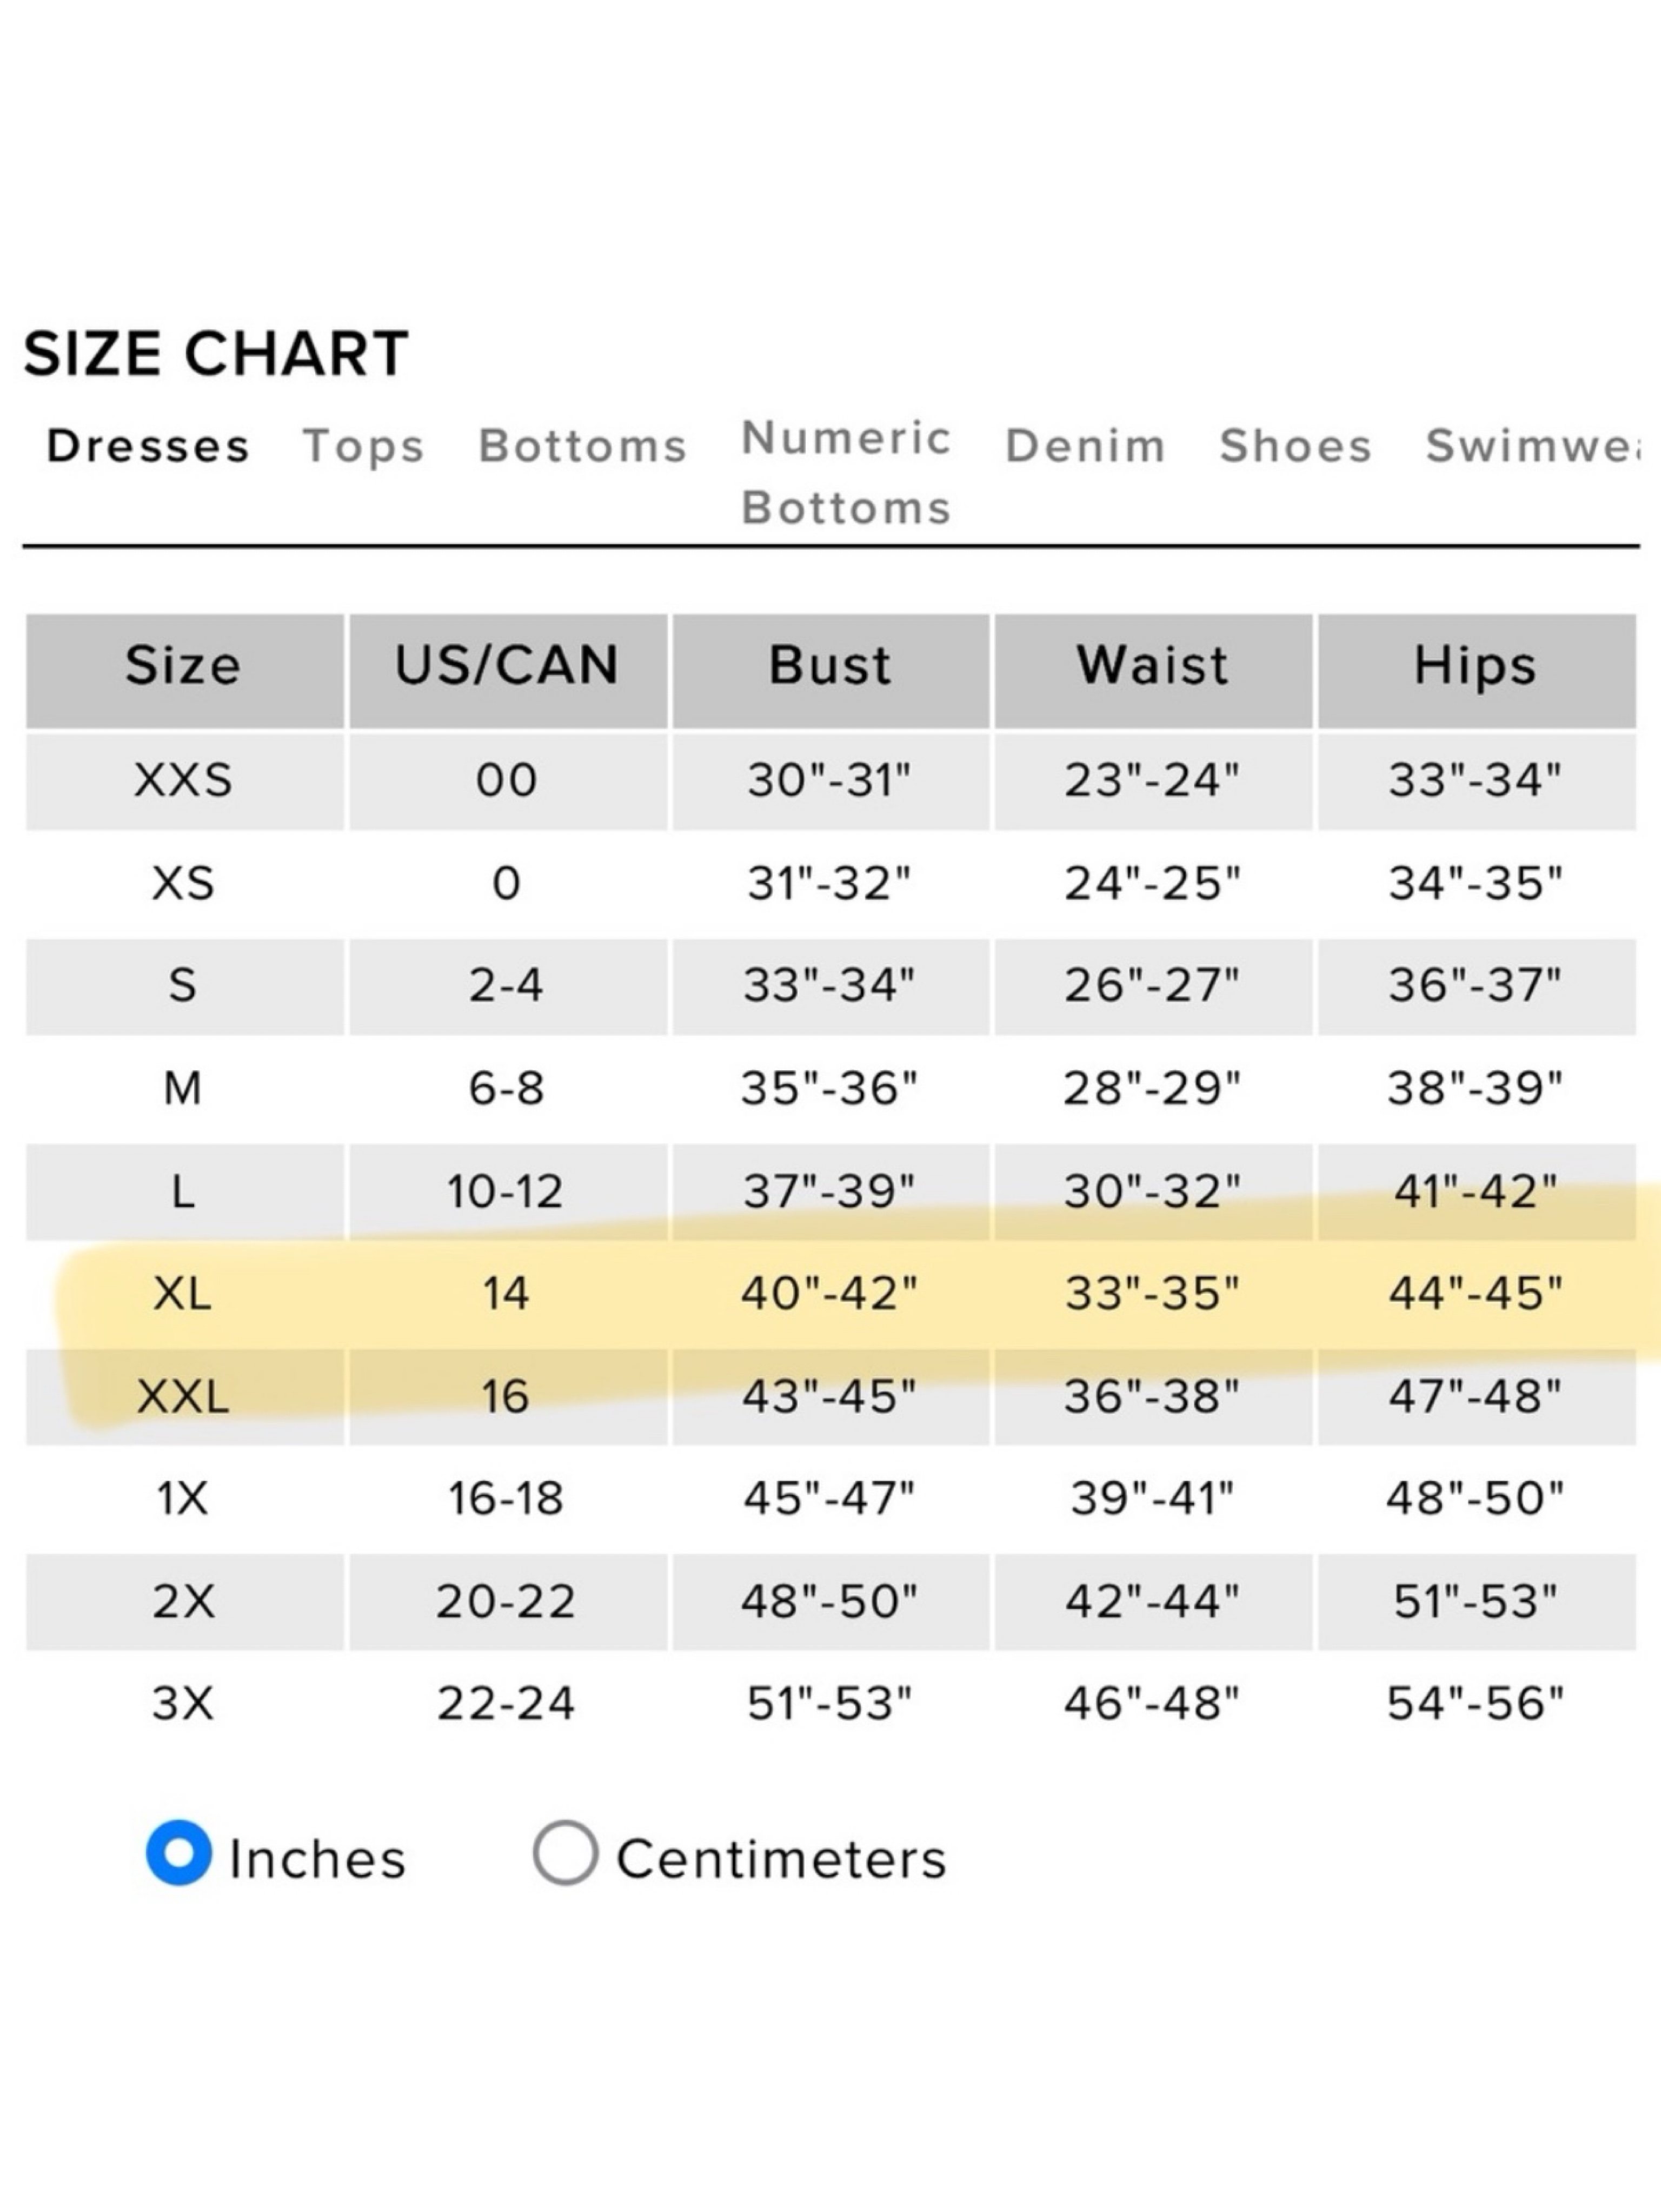Image resolution: width=1661 pixels, height=2212 pixels.
Task: Open the Bottoms size tab
Action: 583,446
